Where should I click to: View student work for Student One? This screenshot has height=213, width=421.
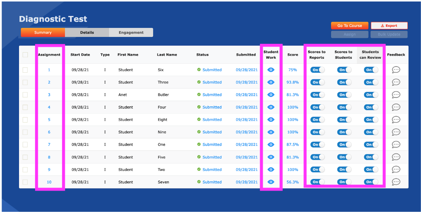tap(271, 145)
